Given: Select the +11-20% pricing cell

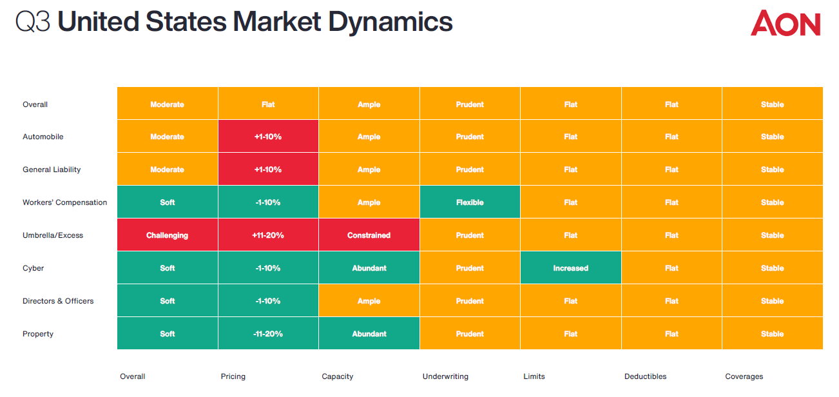Looking at the screenshot, I should click(268, 235).
